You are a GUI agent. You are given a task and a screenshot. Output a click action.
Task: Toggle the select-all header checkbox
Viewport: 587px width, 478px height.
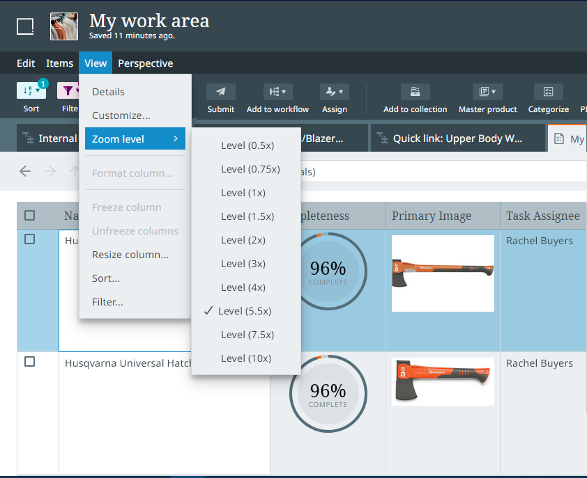click(30, 216)
